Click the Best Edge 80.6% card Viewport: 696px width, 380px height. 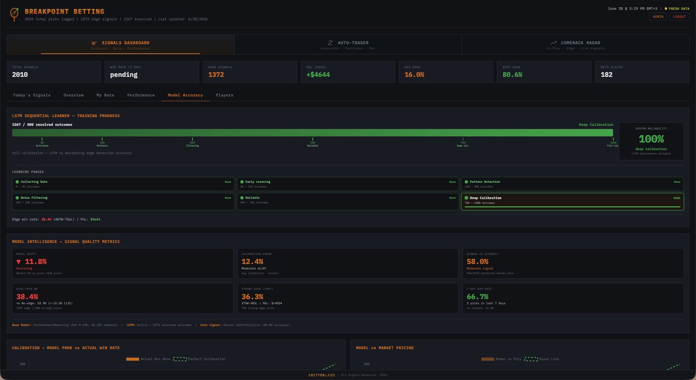(x=544, y=72)
